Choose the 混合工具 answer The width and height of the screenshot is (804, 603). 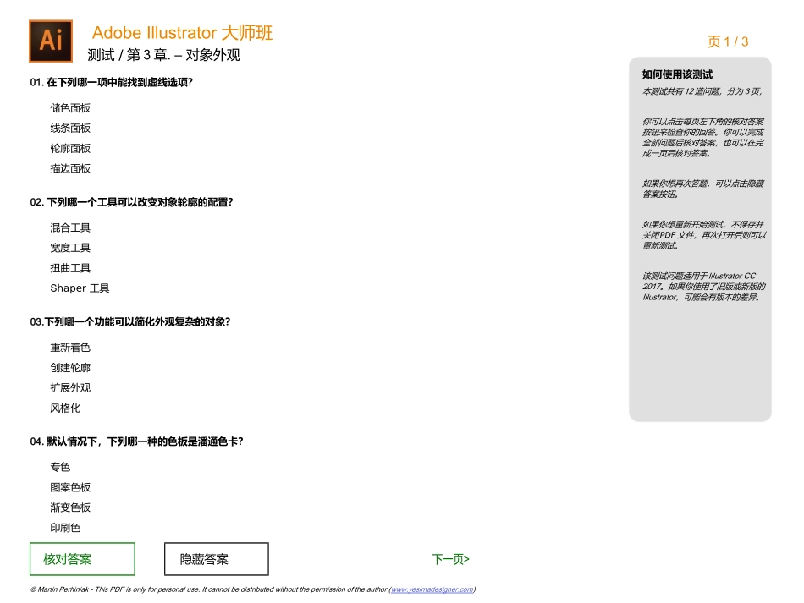point(69,227)
